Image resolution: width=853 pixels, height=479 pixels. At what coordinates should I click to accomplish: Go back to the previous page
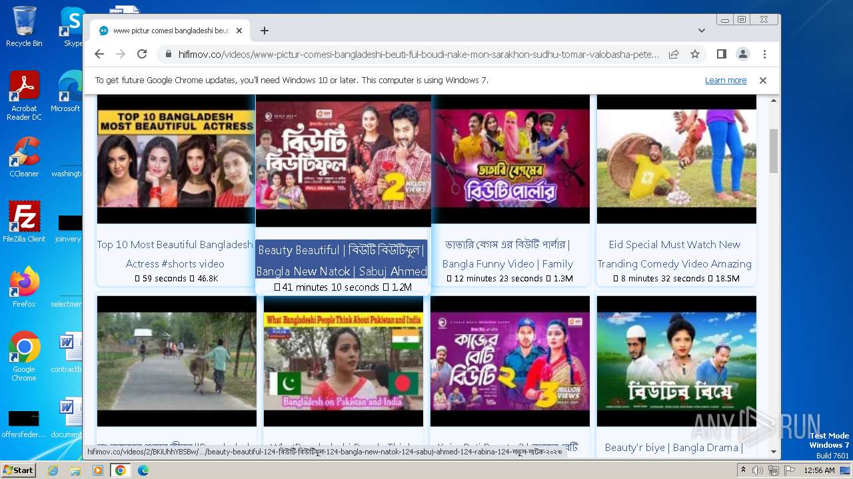pos(99,54)
